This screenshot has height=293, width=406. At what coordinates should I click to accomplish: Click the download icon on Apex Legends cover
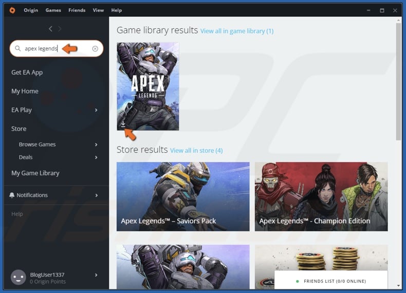pyautogui.click(x=123, y=124)
